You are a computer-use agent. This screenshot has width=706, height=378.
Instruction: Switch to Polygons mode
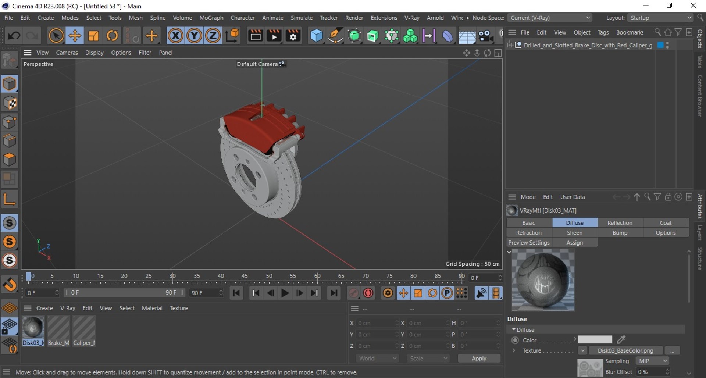click(10, 160)
